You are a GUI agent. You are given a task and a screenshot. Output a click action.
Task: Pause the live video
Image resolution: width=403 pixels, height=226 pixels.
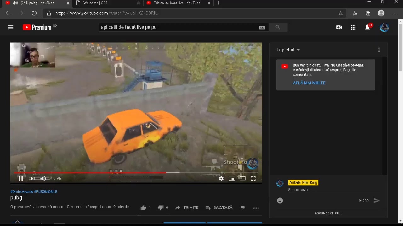[21, 178]
